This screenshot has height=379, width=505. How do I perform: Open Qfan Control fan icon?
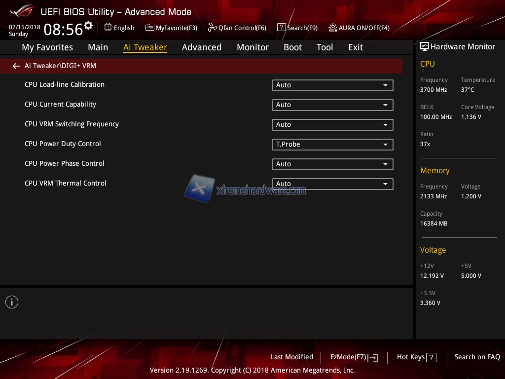tap(213, 28)
